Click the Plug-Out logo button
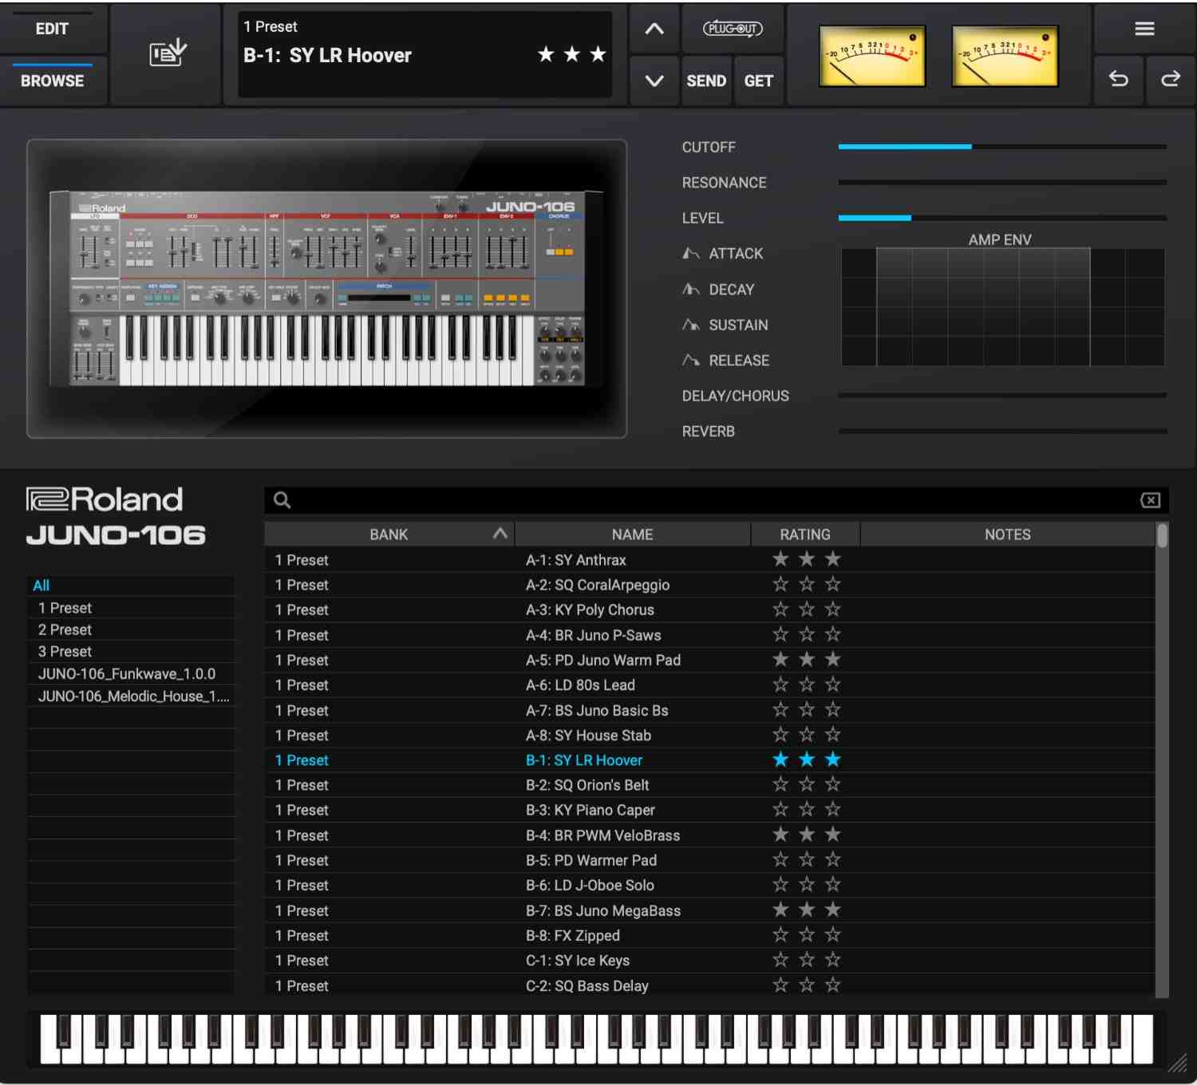Image resolution: width=1197 pixels, height=1085 pixels. point(732,29)
